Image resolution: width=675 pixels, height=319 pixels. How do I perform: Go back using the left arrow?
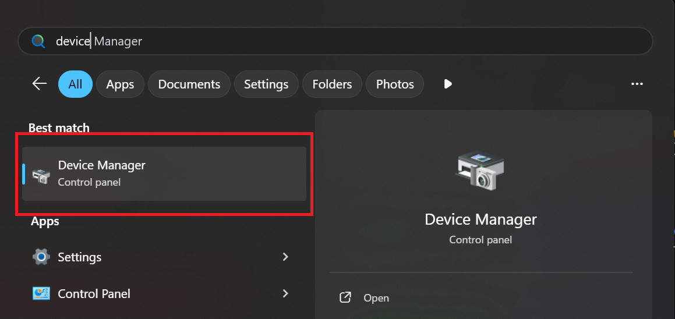pos(39,84)
